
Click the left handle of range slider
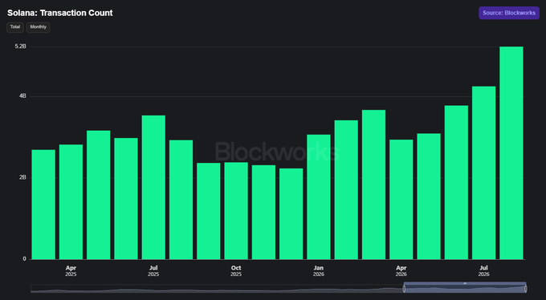point(404,289)
